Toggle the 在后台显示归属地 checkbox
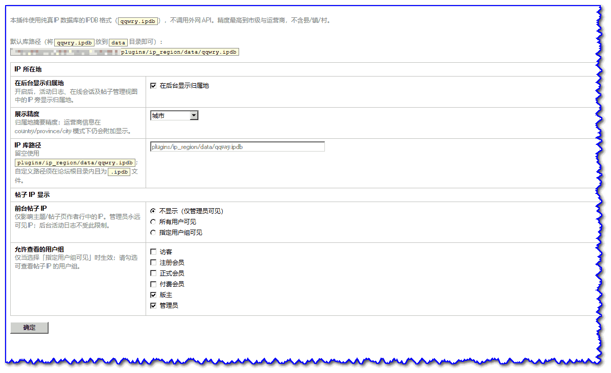The height and width of the screenshot is (373, 611). coord(153,86)
